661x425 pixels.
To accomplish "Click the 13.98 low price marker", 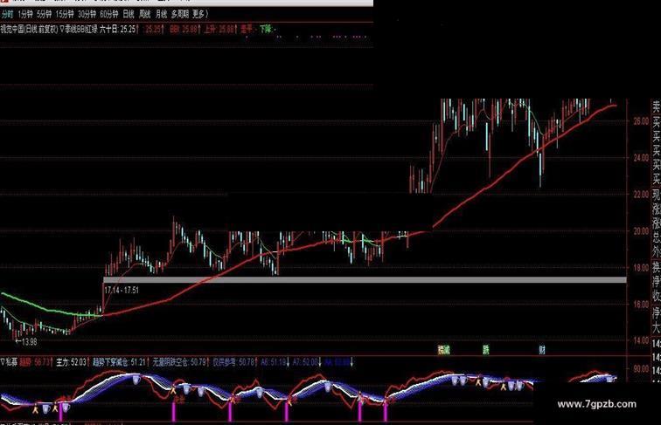I will pos(26,342).
